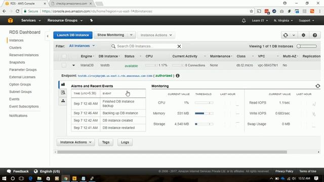Click the globe language icon in footer
This screenshot has width=324, height=182.
(x=36, y=171)
